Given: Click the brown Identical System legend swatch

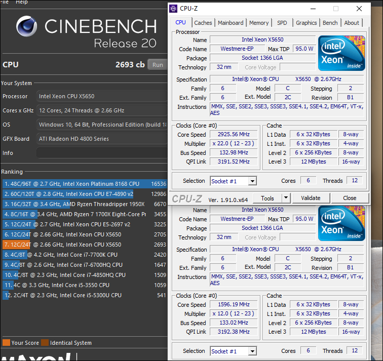Looking at the screenshot, I should [x=45, y=343].
